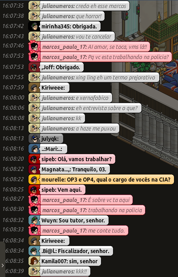Screen dimensions: 178x277
Task: Click ,Joff's avatar head icon
Action: pyautogui.click(x=34, y=67)
